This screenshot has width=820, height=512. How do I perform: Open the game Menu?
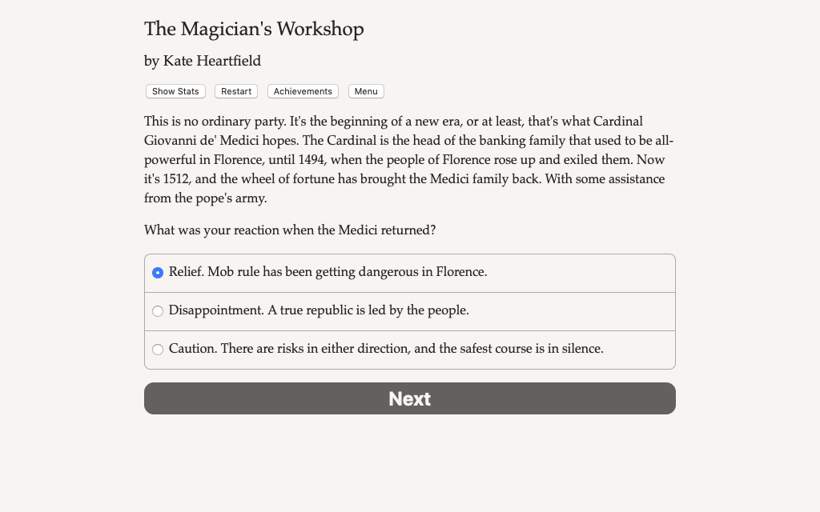[366, 91]
